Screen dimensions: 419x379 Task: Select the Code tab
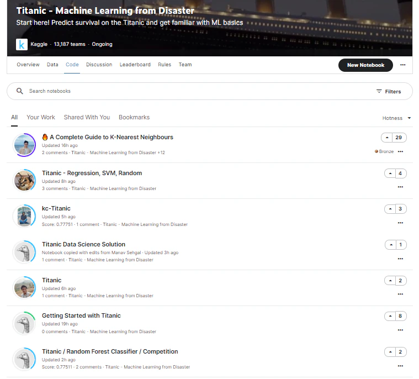click(72, 65)
